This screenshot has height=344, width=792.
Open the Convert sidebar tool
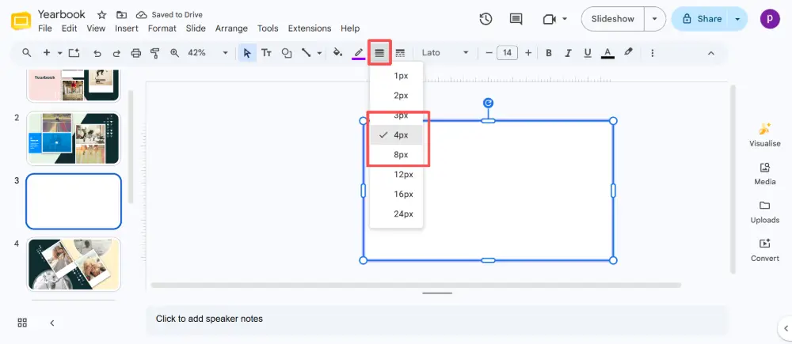click(765, 250)
